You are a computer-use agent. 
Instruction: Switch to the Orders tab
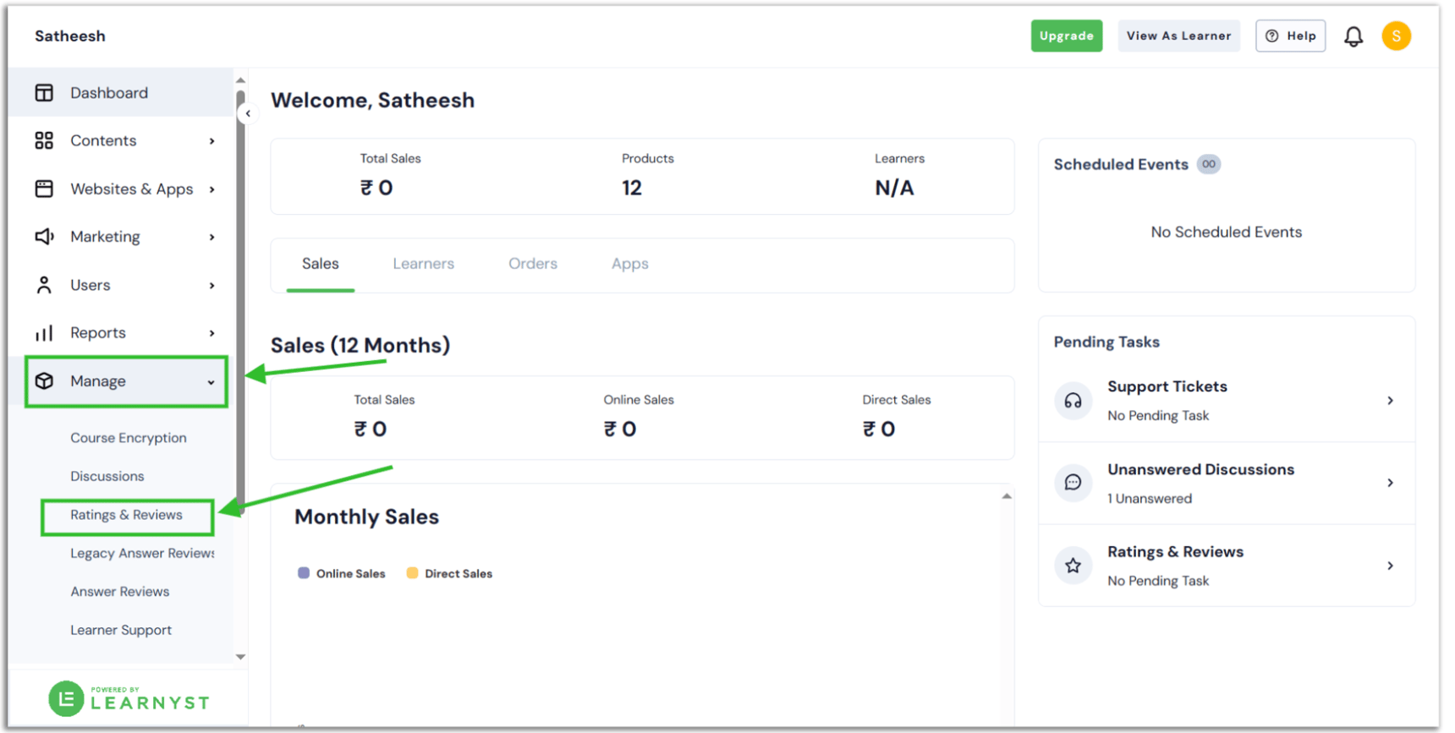[x=532, y=264]
